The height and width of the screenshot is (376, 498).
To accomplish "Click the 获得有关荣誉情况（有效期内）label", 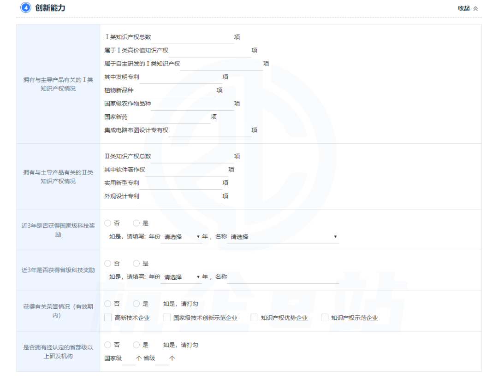I will (58, 311).
